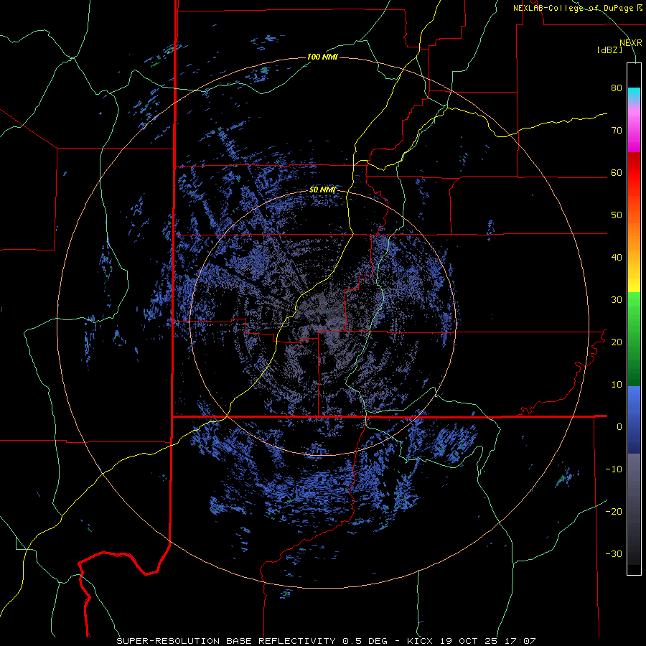Click the -30 value on the dBZ scale
Viewport: 646px width, 646px height.
coord(614,553)
